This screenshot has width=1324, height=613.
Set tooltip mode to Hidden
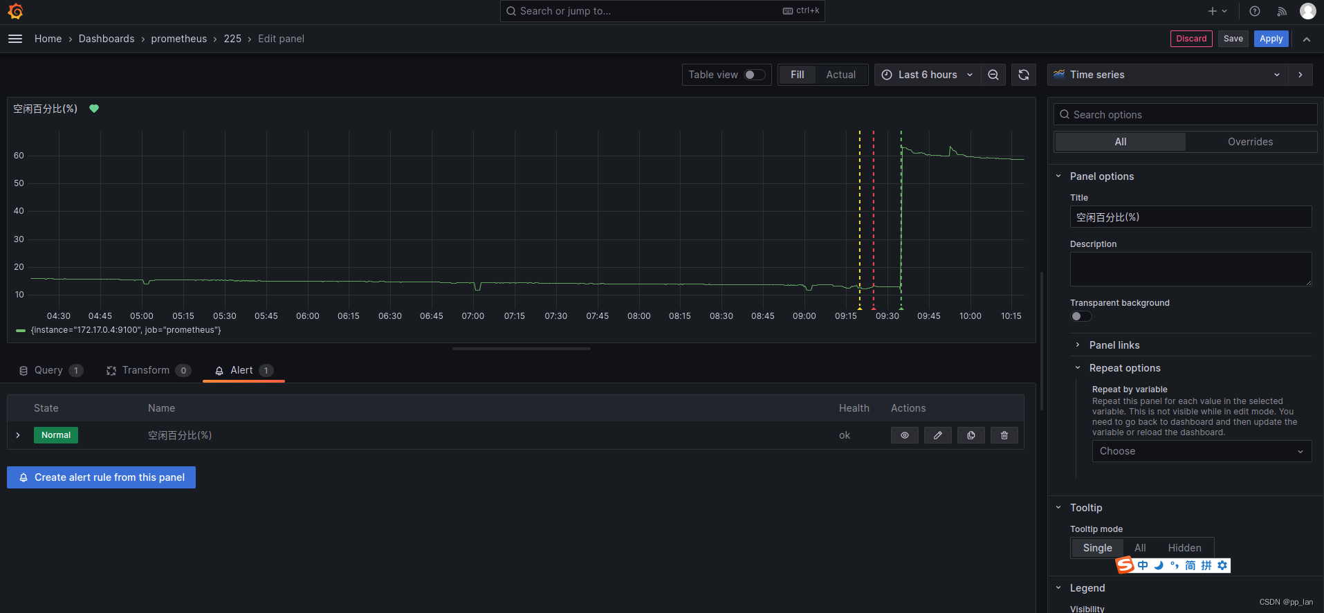1184,548
